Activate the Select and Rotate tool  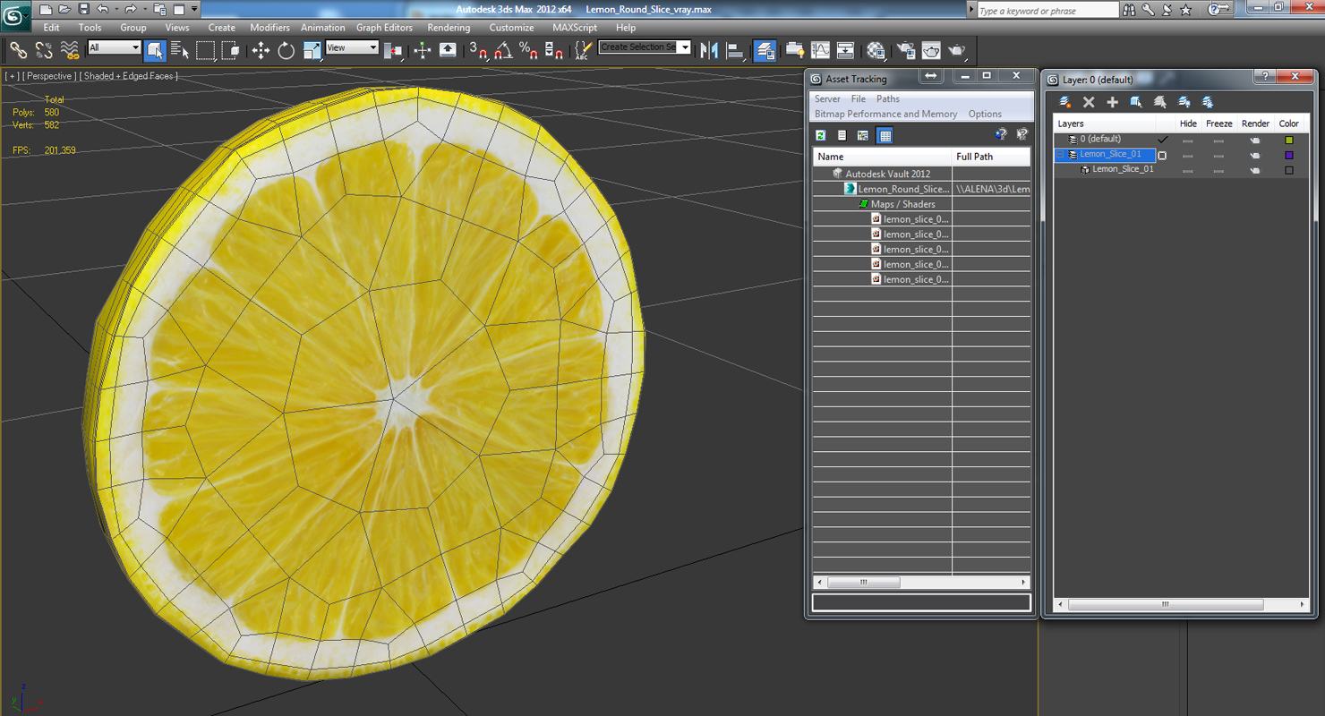(x=286, y=51)
